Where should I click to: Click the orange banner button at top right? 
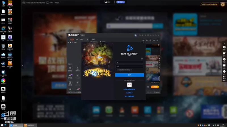point(209,4)
